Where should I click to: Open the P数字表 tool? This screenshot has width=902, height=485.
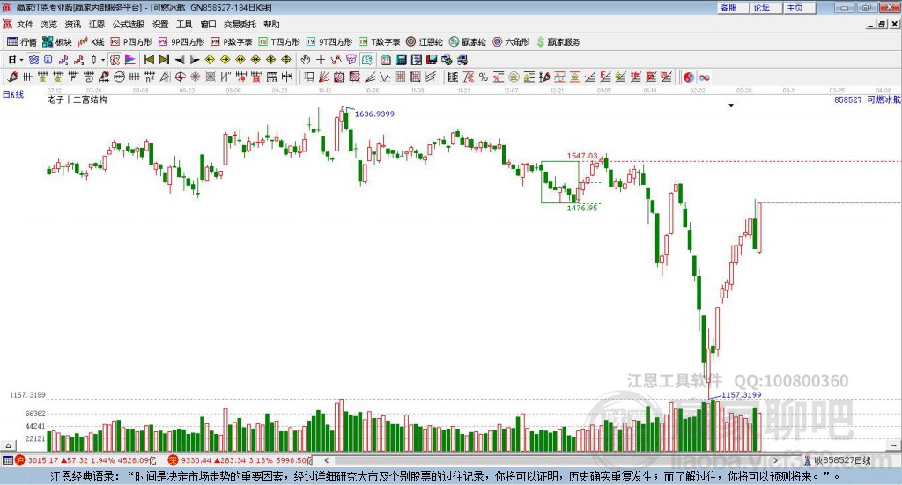(232, 42)
